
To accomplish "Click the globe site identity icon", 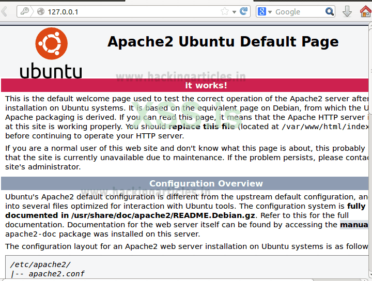I will pyautogui.click(x=41, y=11).
